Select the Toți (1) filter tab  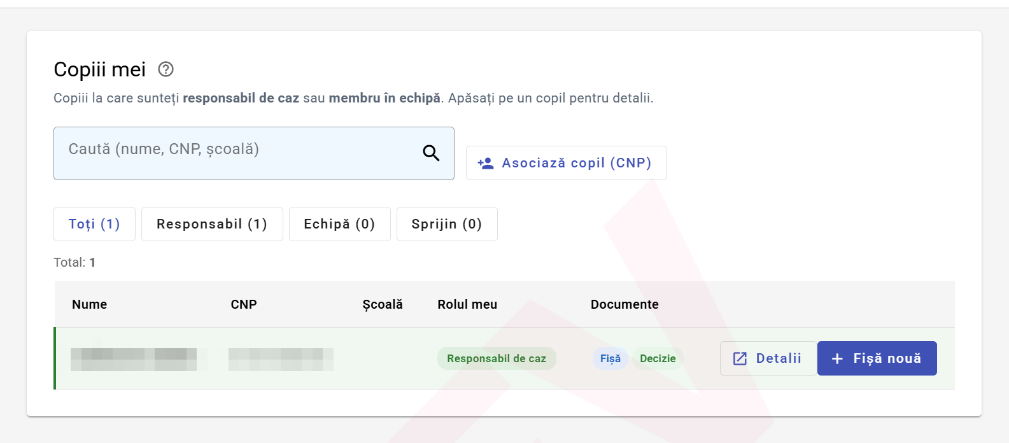[94, 224]
